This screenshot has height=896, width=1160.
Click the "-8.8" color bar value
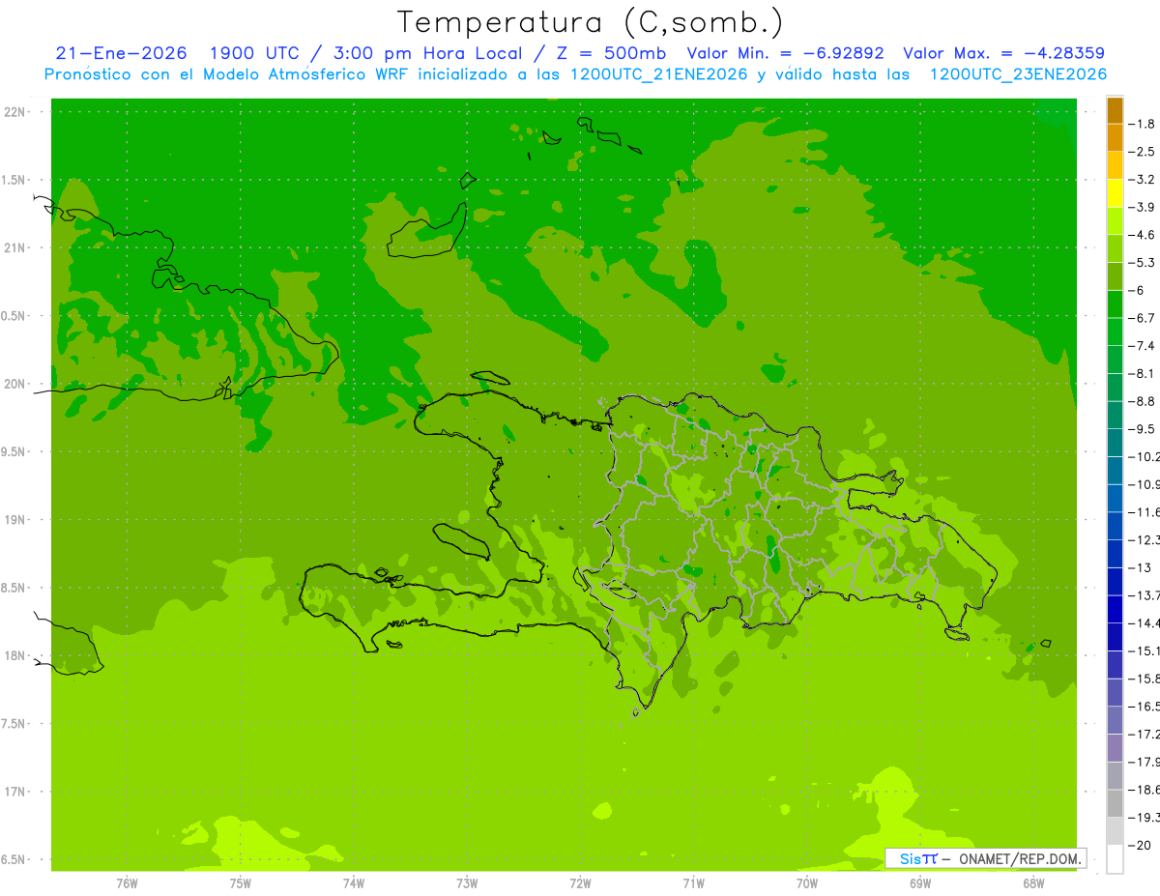pyautogui.click(x=1142, y=401)
